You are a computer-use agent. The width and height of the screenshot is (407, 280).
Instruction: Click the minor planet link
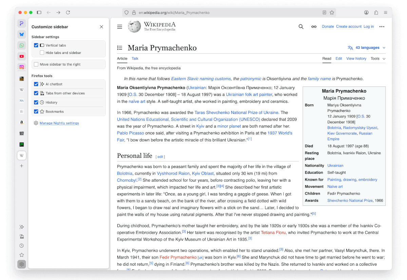229,126
